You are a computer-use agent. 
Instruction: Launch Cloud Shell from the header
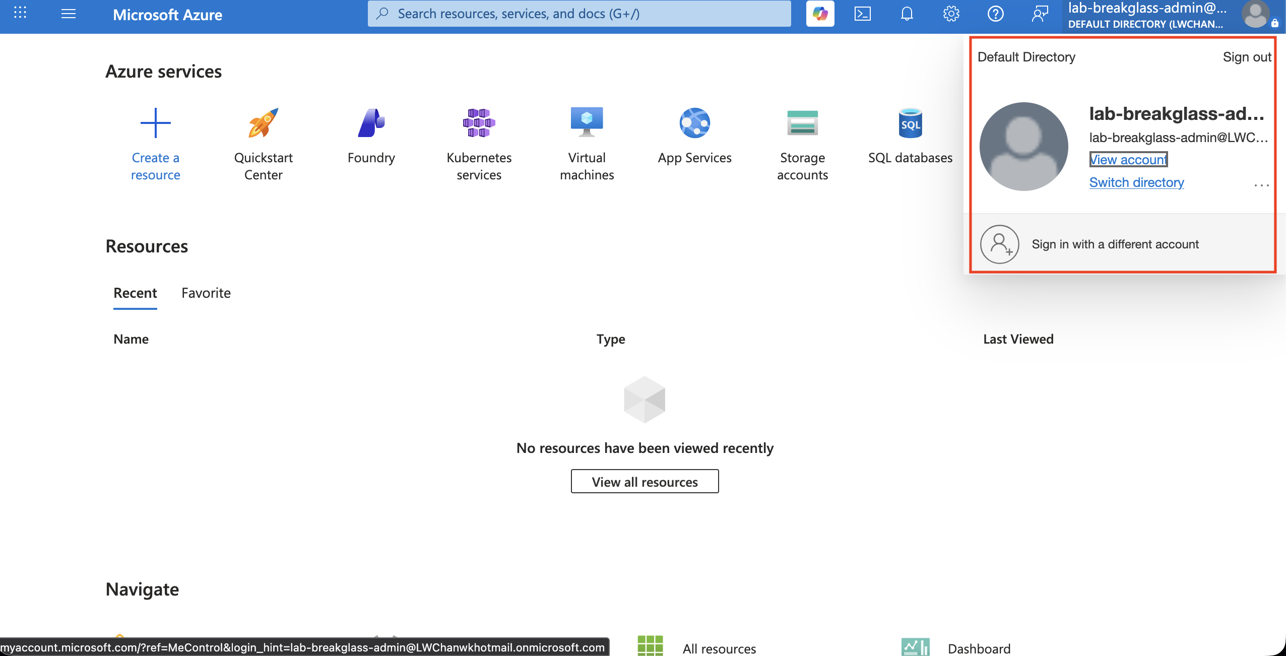pos(863,14)
